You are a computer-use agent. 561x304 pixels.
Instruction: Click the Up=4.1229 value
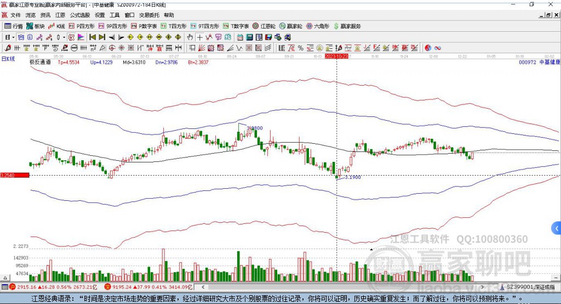click(x=101, y=63)
